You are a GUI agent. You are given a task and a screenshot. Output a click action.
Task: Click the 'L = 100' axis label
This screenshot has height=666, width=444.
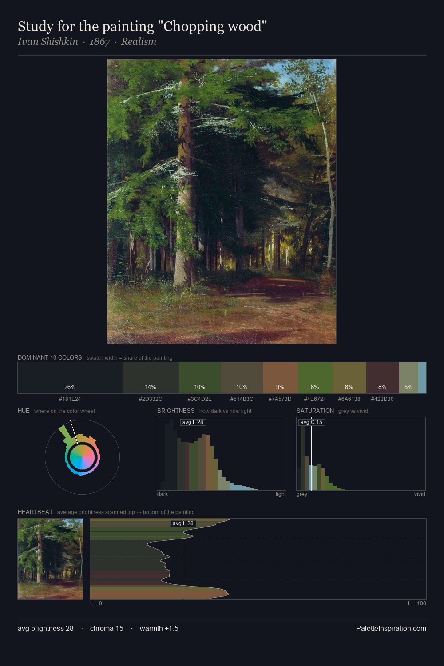coord(417,603)
